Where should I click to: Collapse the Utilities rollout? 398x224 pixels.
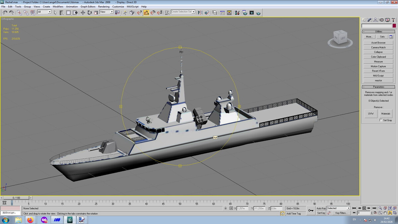coord(378,32)
